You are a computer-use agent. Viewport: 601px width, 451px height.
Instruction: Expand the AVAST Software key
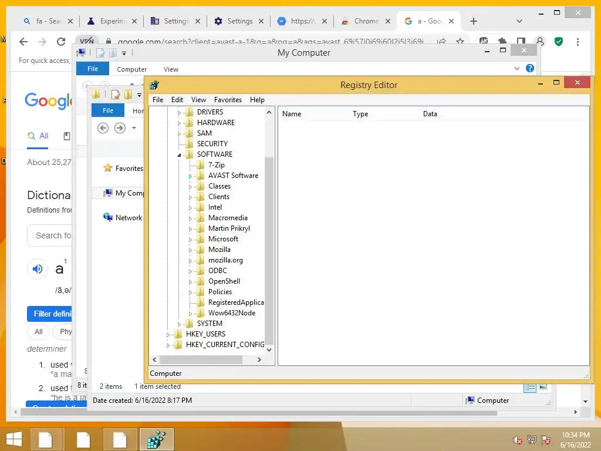coord(190,176)
